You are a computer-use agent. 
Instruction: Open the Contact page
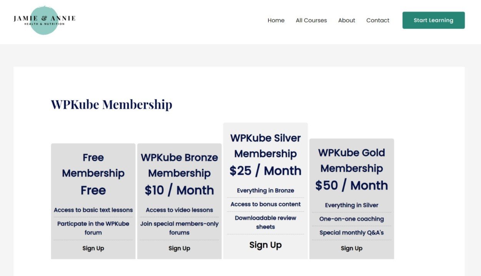click(x=378, y=20)
